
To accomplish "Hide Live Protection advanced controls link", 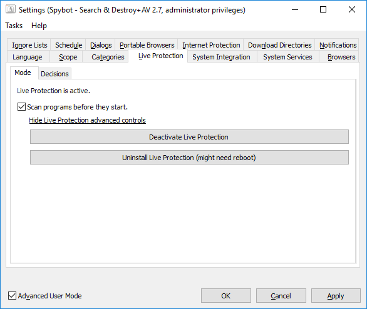I will click(x=87, y=120).
